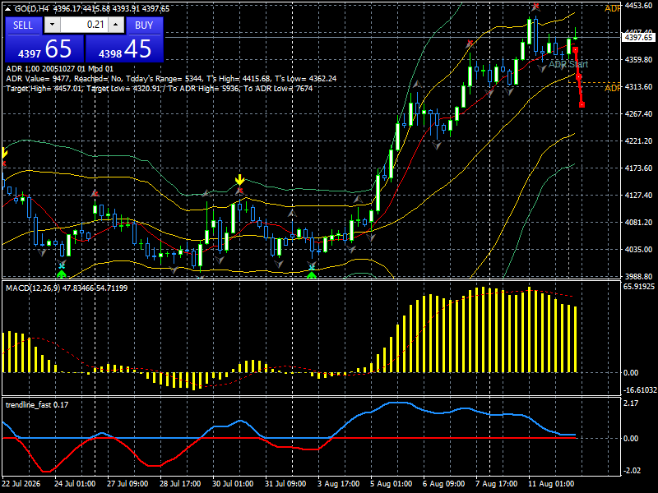The image size is (658, 493).
Task: Select middle red square of projection line
Action: (x=579, y=76)
